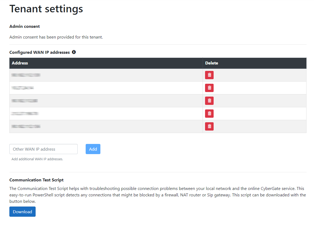Select the second blurred IP address cell
The image size is (314, 225).
click(x=23, y=88)
